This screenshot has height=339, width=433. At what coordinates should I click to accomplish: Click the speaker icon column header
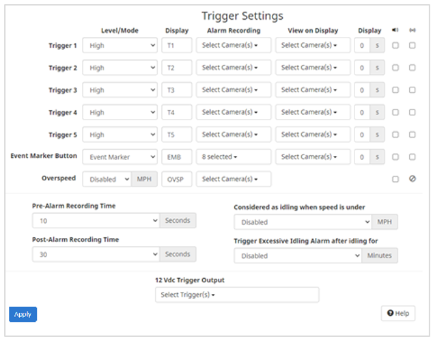(x=395, y=30)
